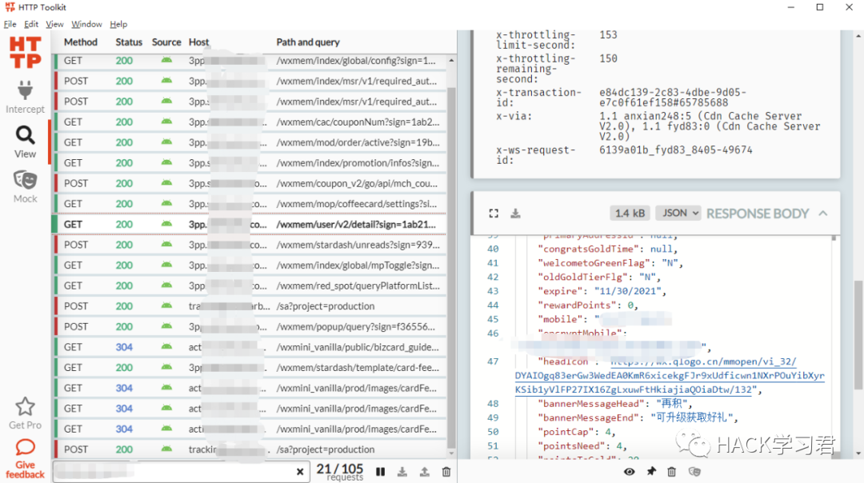864x483 pixels.
Task: Open the Intercept page from sidebar
Action: coord(25,95)
